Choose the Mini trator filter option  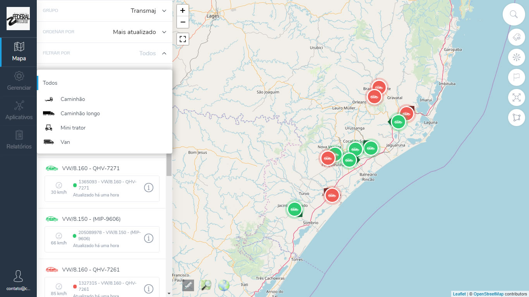(73, 128)
